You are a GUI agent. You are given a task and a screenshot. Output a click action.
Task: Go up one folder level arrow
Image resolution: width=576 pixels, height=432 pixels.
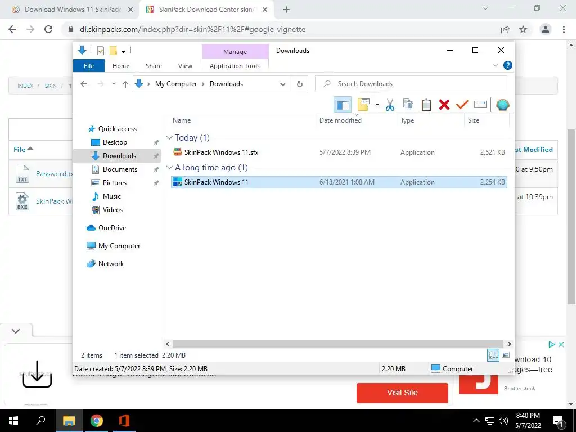pos(125,84)
